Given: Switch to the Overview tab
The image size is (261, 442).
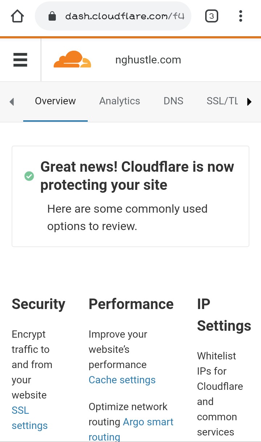Looking at the screenshot, I should [55, 101].
